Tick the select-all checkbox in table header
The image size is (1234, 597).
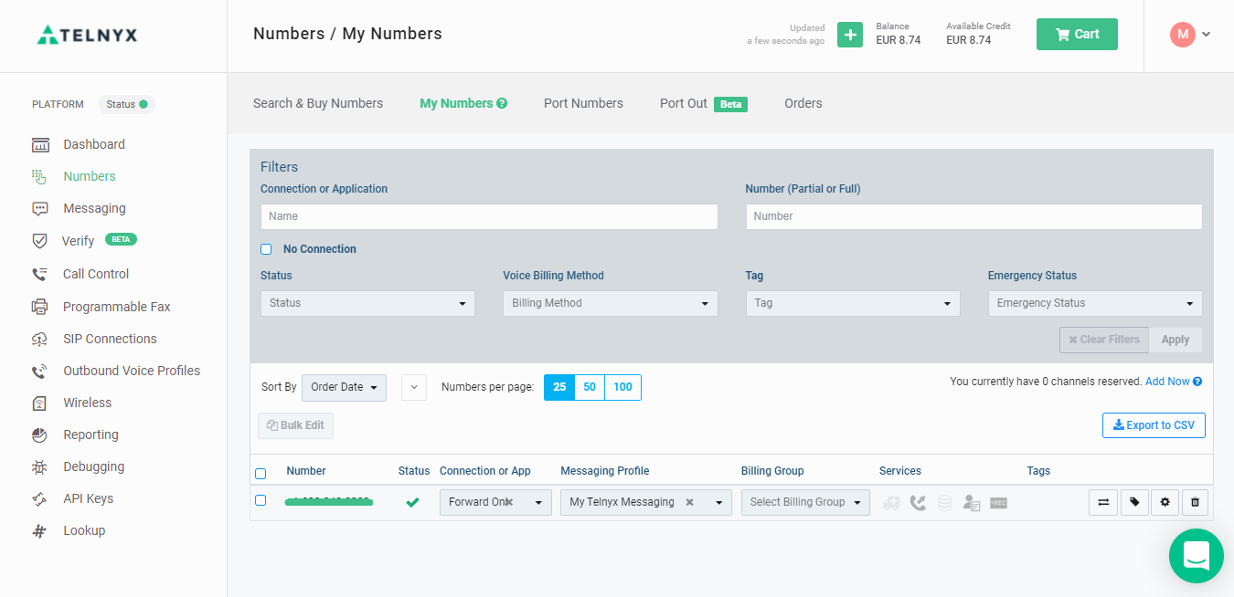coord(261,474)
